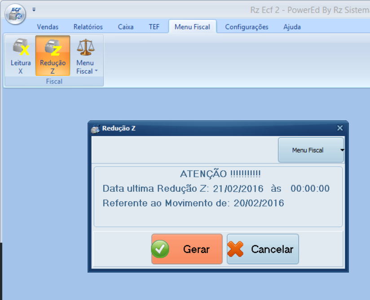The image size is (370, 300).
Task: Show the Ajuda tab
Action: [x=292, y=27]
